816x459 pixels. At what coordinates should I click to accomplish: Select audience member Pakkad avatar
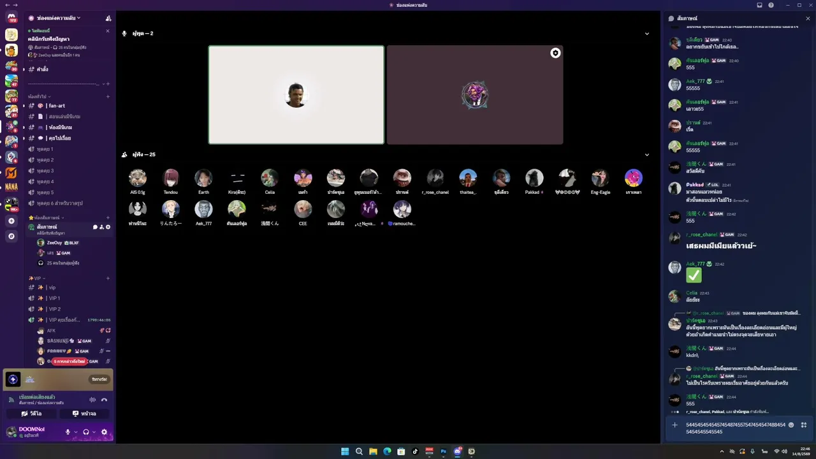pos(534,178)
